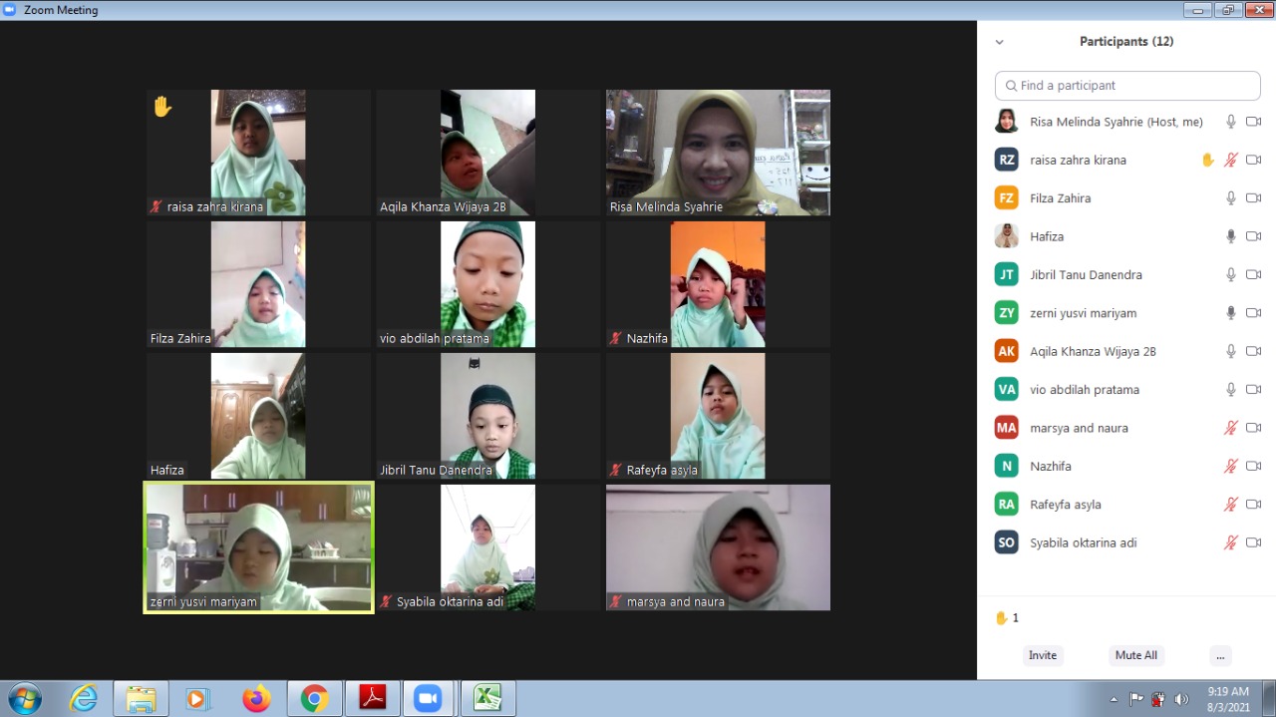This screenshot has height=717, width=1276.
Task: Mute vio abdilah pratama's microphone
Action: pyautogui.click(x=1231, y=390)
